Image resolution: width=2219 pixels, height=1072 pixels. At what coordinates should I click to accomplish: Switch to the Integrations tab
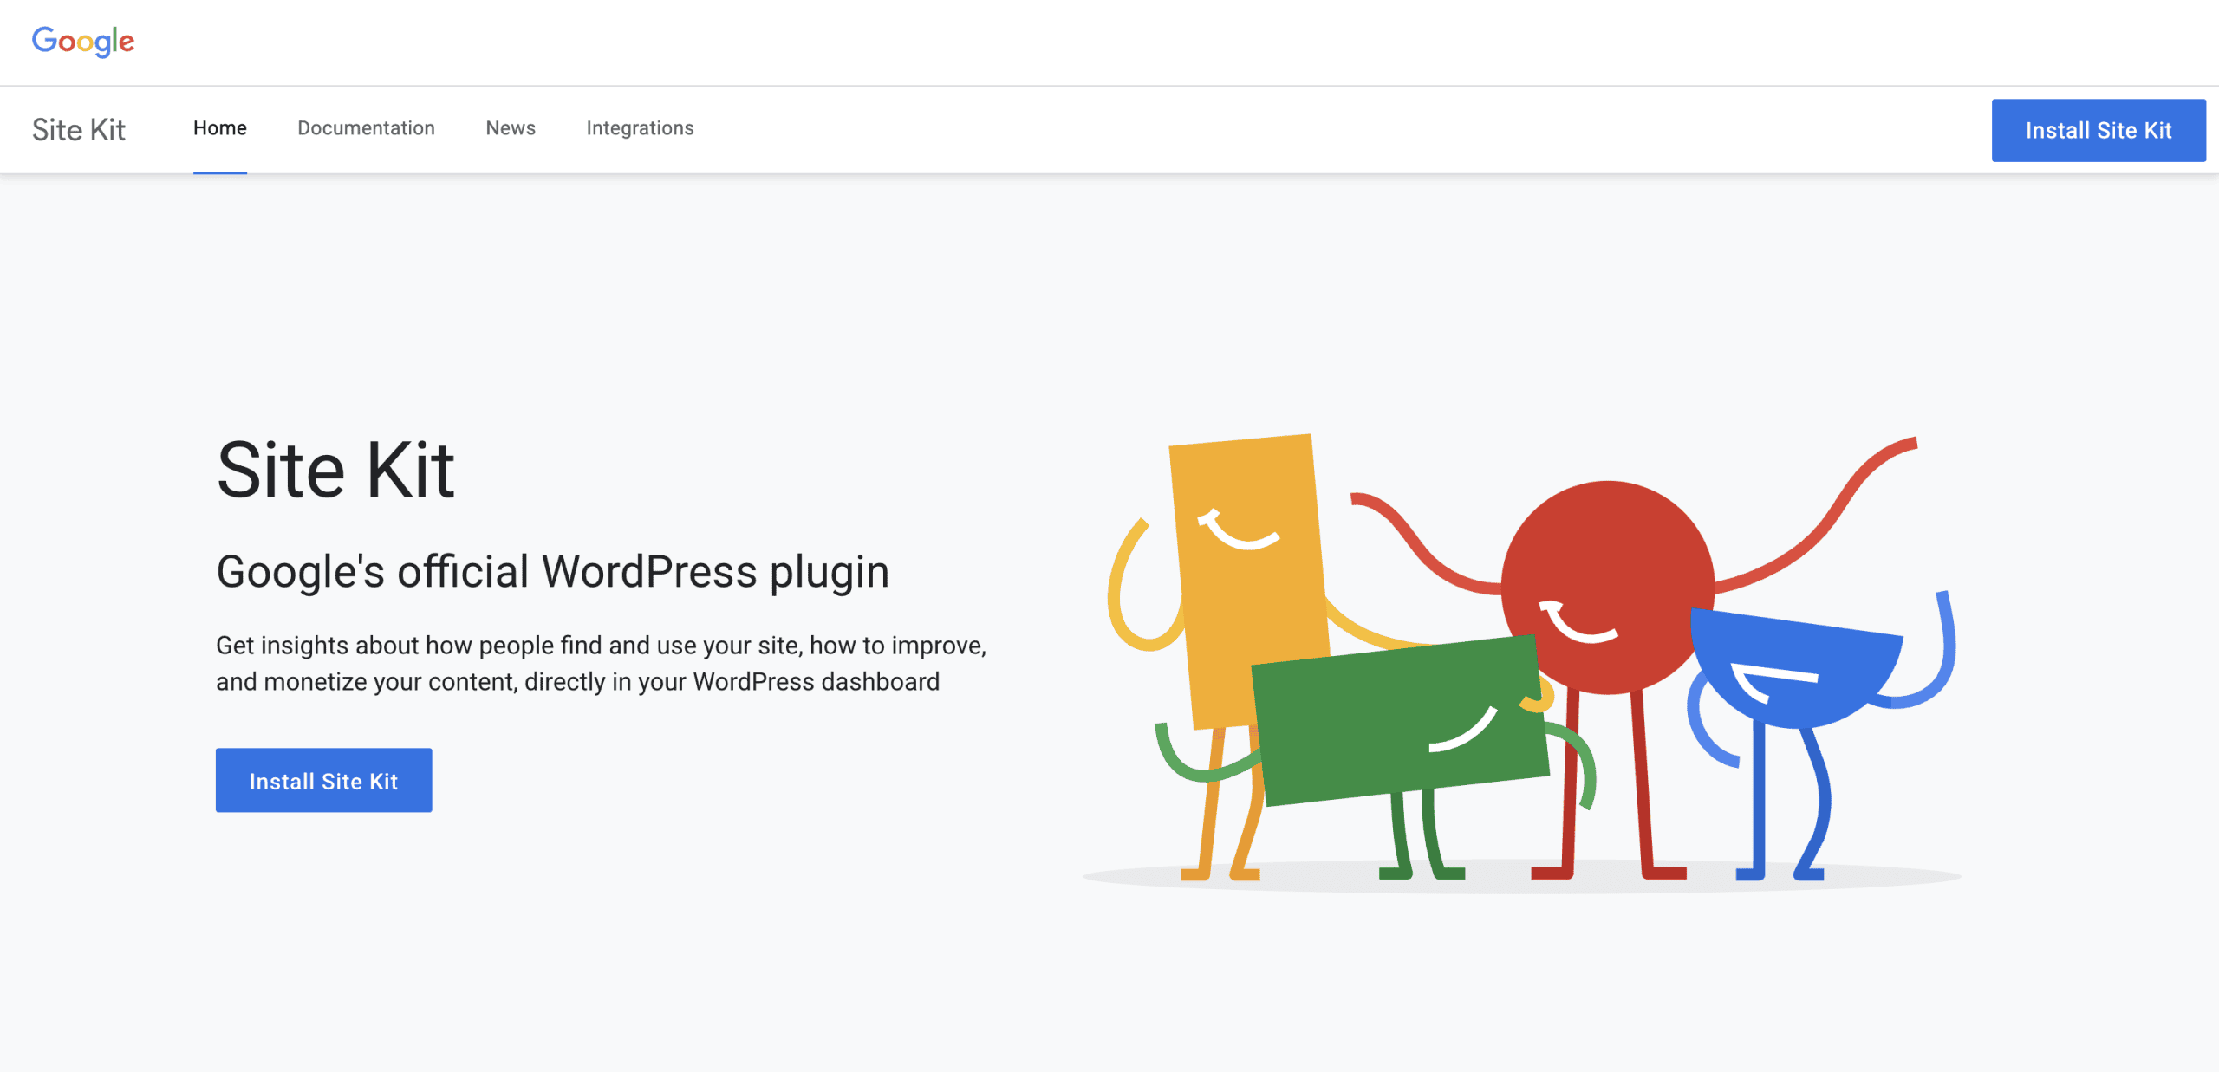640,128
